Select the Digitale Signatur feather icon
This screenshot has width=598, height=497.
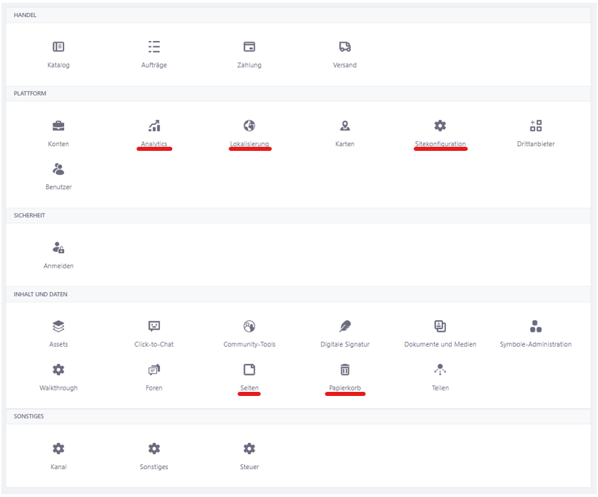tap(345, 326)
